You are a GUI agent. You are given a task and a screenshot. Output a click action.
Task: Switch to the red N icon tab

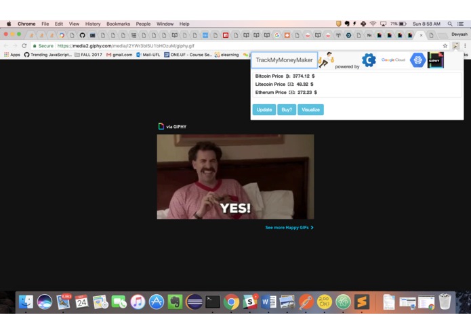(x=226, y=35)
